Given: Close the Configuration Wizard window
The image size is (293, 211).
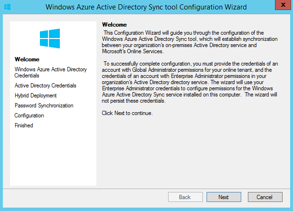Looking at the screenshot, I should click(283, 5).
